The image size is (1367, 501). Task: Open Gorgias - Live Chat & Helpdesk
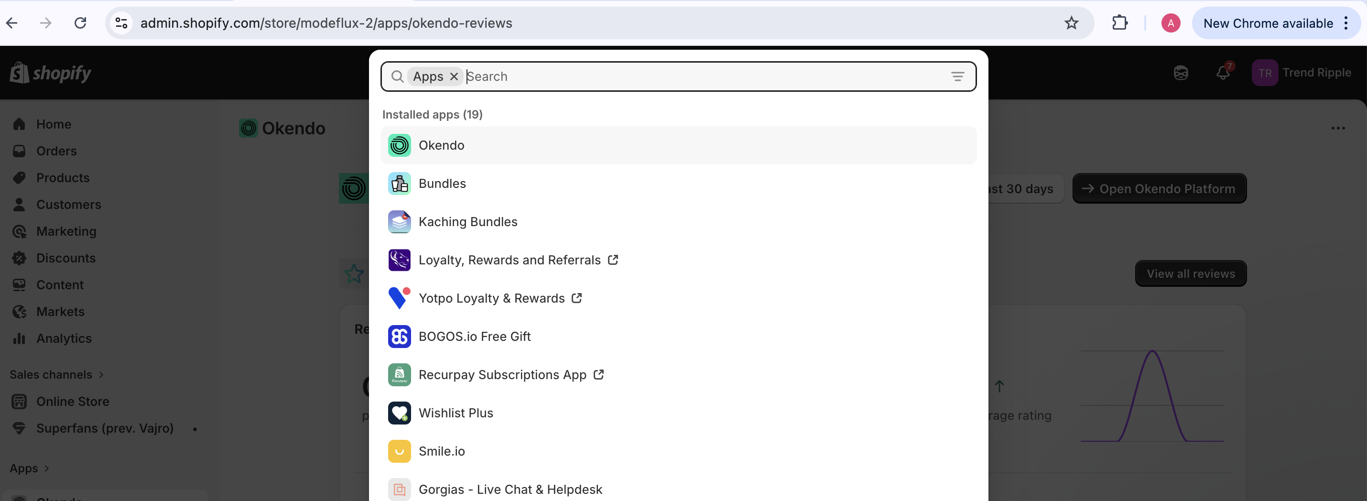tap(678, 490)
